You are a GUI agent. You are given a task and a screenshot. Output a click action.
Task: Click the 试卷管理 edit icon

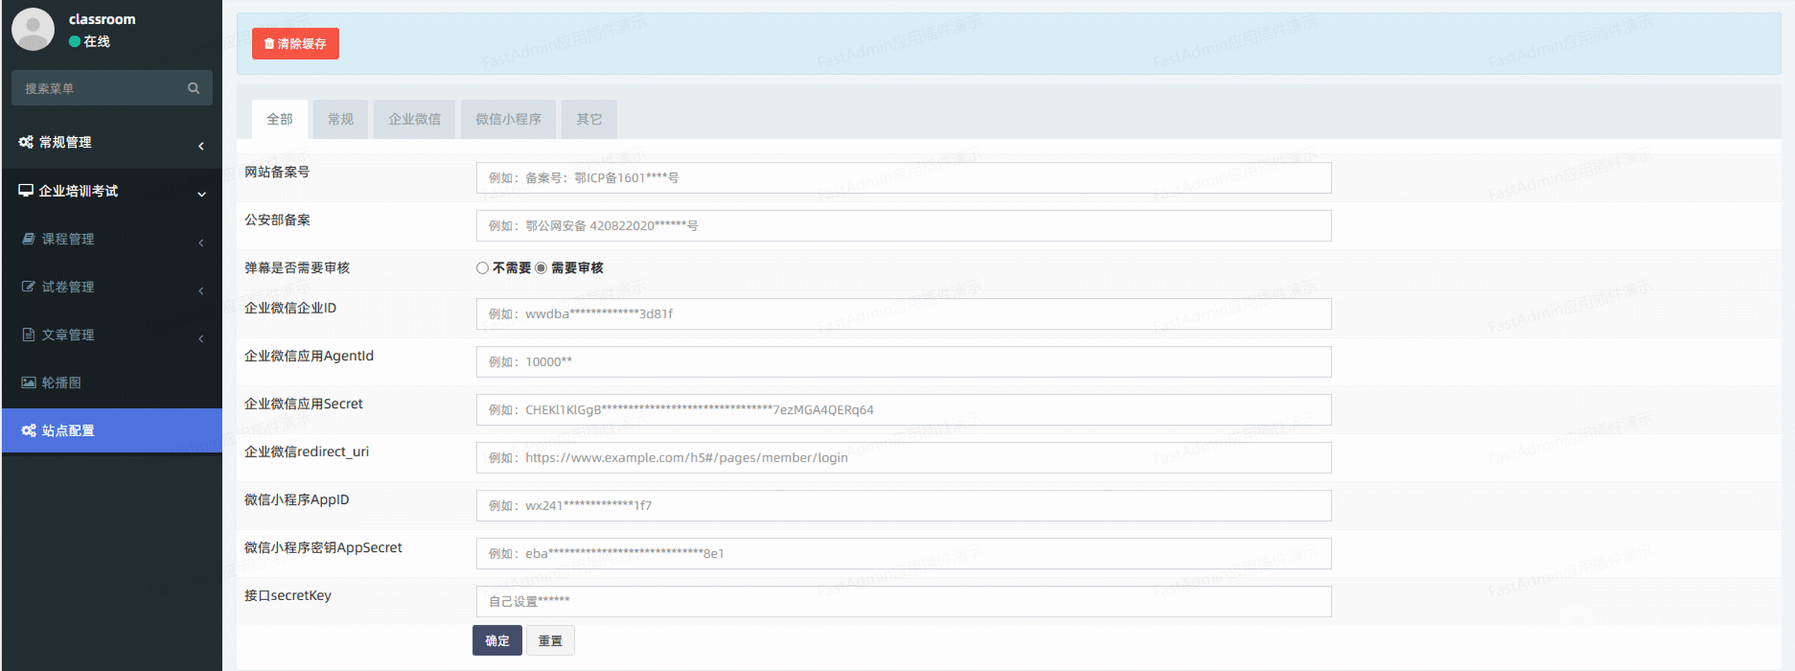(28, 286)
